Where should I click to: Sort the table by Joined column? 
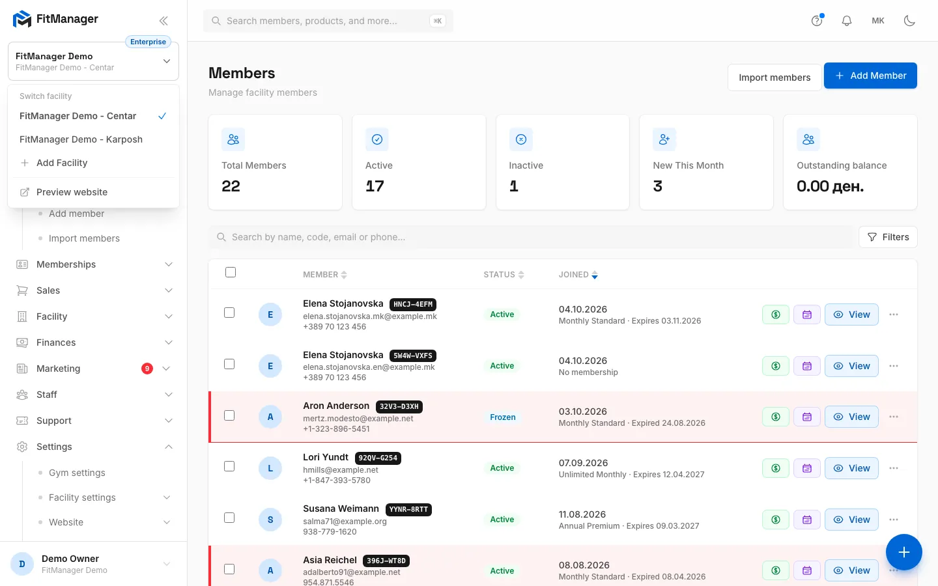578,275
